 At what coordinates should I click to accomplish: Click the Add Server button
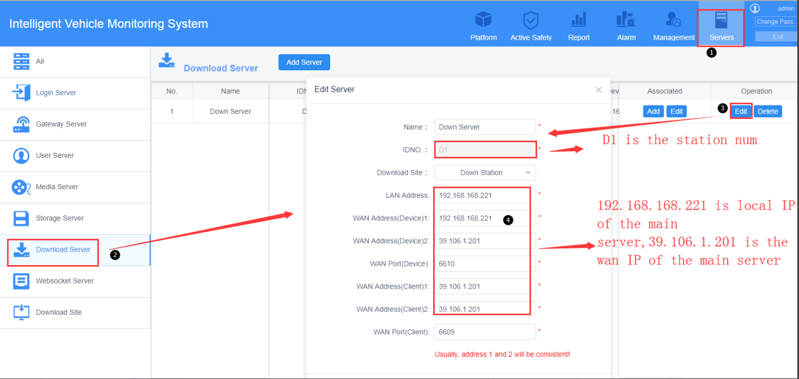304,62
